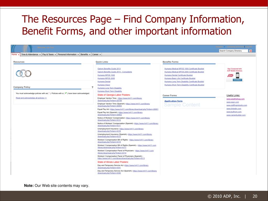Click the Application form link
This screenshot has height=201, width=268.
click(x=174, y=101)
